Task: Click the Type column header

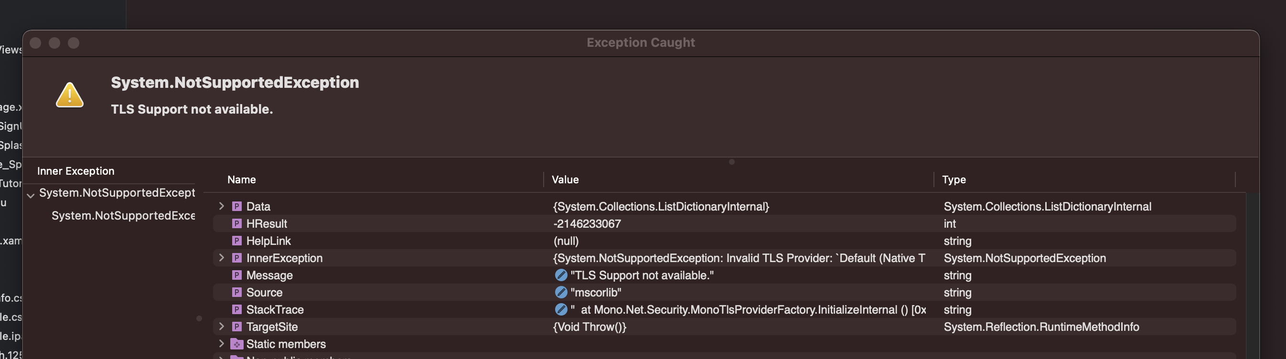Action: pyautogui.click(x=954, y=179)
